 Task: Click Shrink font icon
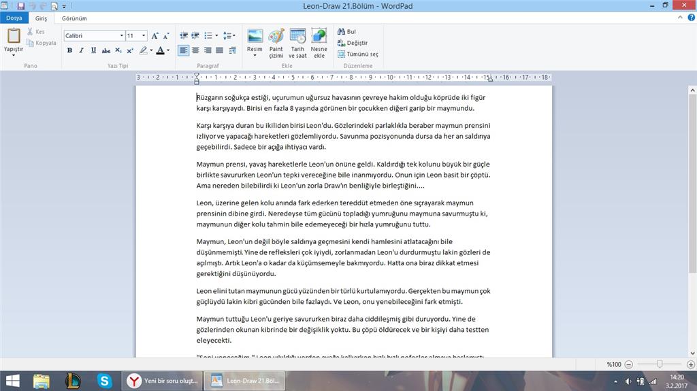point(166,35)
